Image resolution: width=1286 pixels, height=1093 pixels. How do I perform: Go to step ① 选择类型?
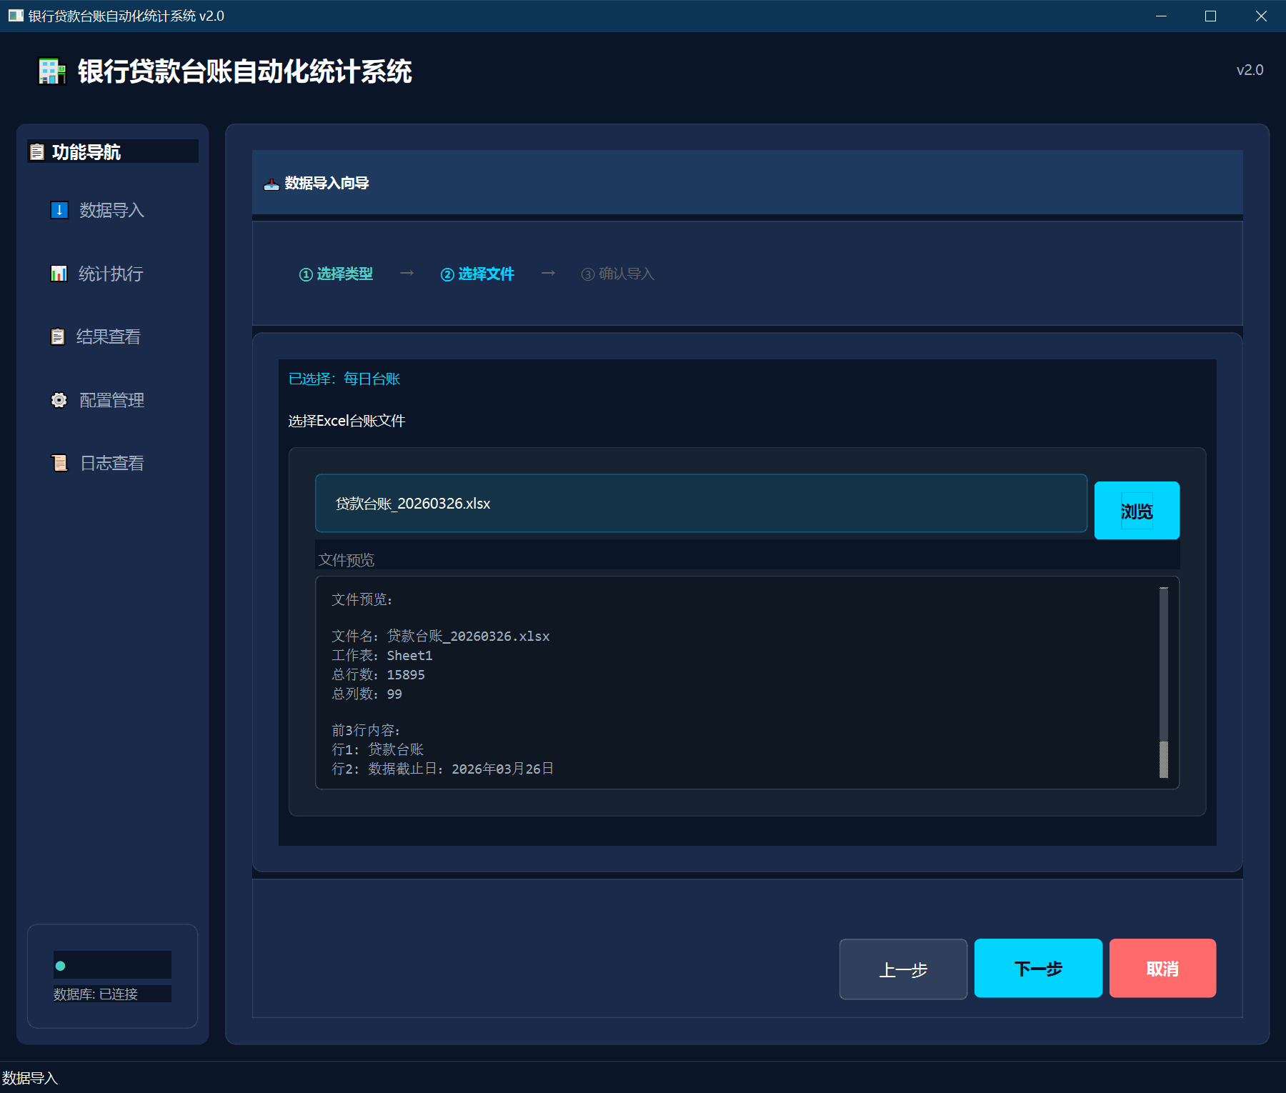click(x=336, y=274)
